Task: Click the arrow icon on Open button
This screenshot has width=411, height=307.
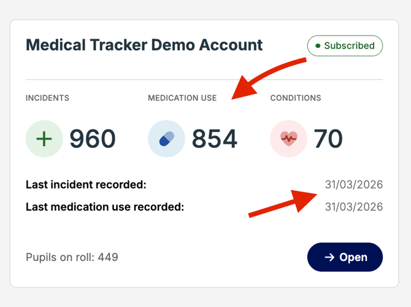Action: coord(329,257)
